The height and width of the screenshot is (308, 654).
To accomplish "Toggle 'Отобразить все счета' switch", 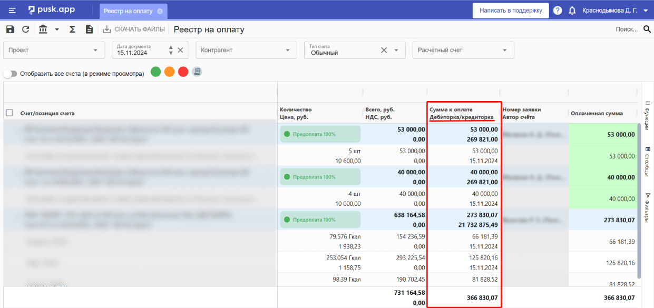I will (x=10, y=74).
